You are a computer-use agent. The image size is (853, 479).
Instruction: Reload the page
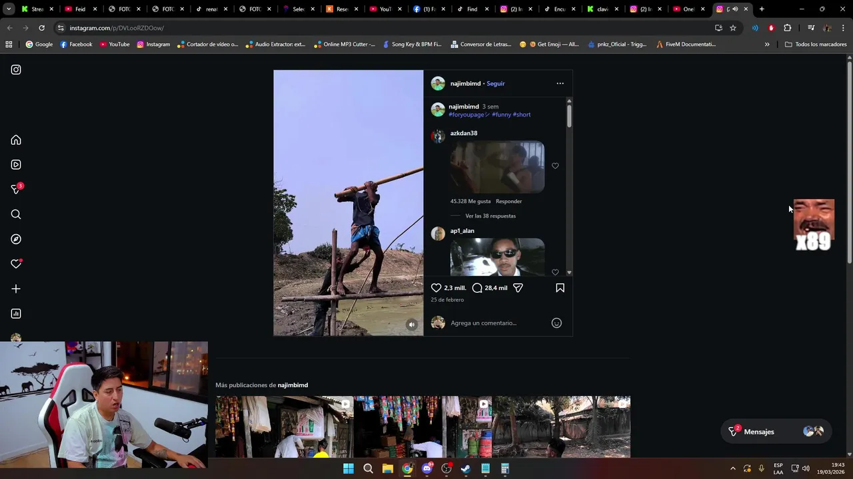41,28
